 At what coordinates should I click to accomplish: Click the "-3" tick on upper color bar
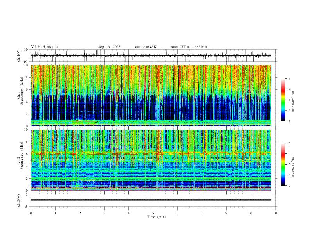[x=288, y=78]
